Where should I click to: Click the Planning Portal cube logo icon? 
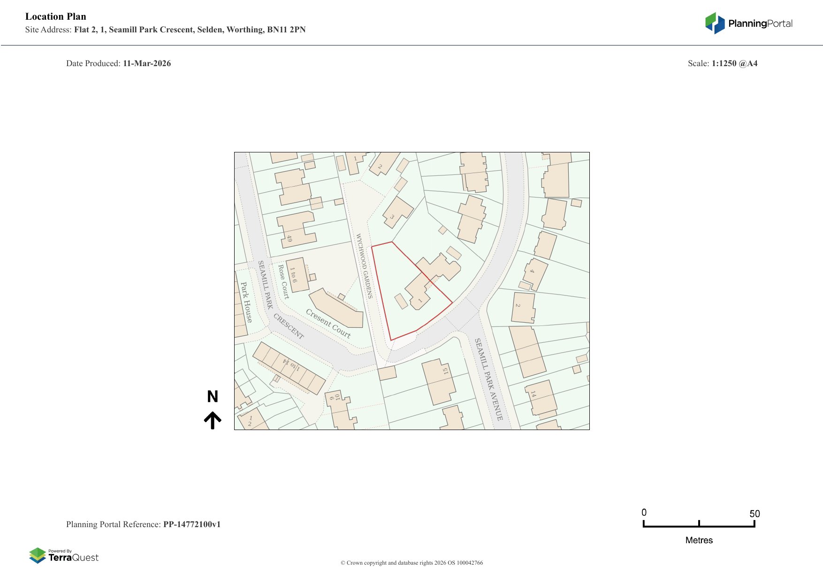point(715,23)
